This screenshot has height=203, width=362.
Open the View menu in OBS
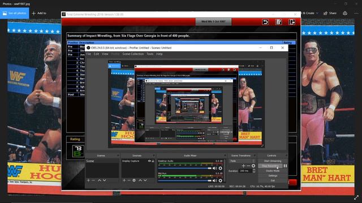tap(105, 54)
